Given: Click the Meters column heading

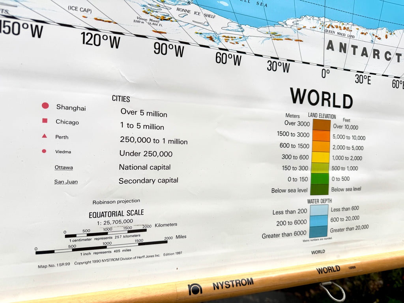Looking at the screenshot, I should click(x=292, y=116).
